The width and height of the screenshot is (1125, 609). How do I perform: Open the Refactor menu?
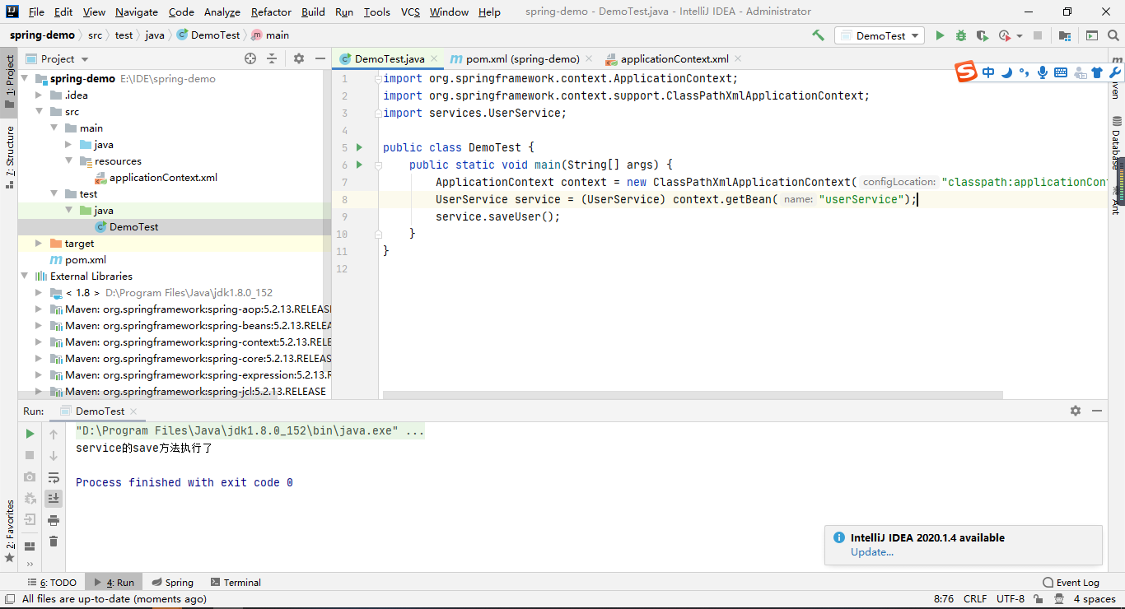point(271,12)
